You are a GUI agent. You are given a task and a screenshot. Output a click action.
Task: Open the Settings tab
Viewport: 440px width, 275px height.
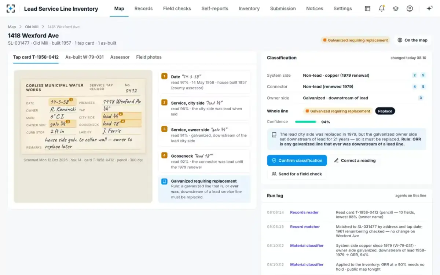(x=342, y=8)
